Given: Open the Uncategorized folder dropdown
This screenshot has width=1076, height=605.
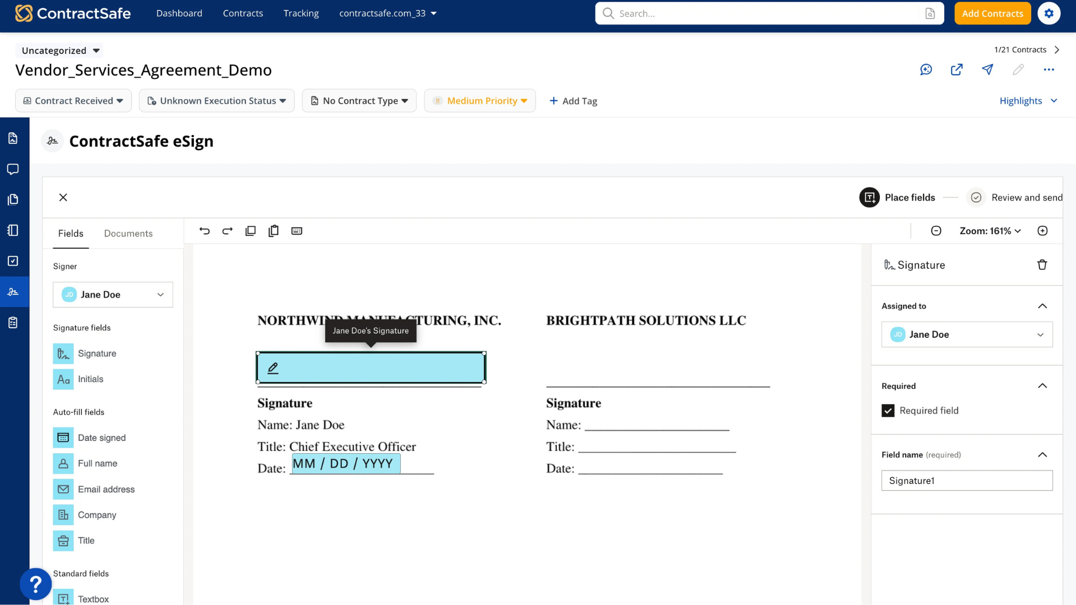Looking at the screenshot, I should (x=59, y=50).
